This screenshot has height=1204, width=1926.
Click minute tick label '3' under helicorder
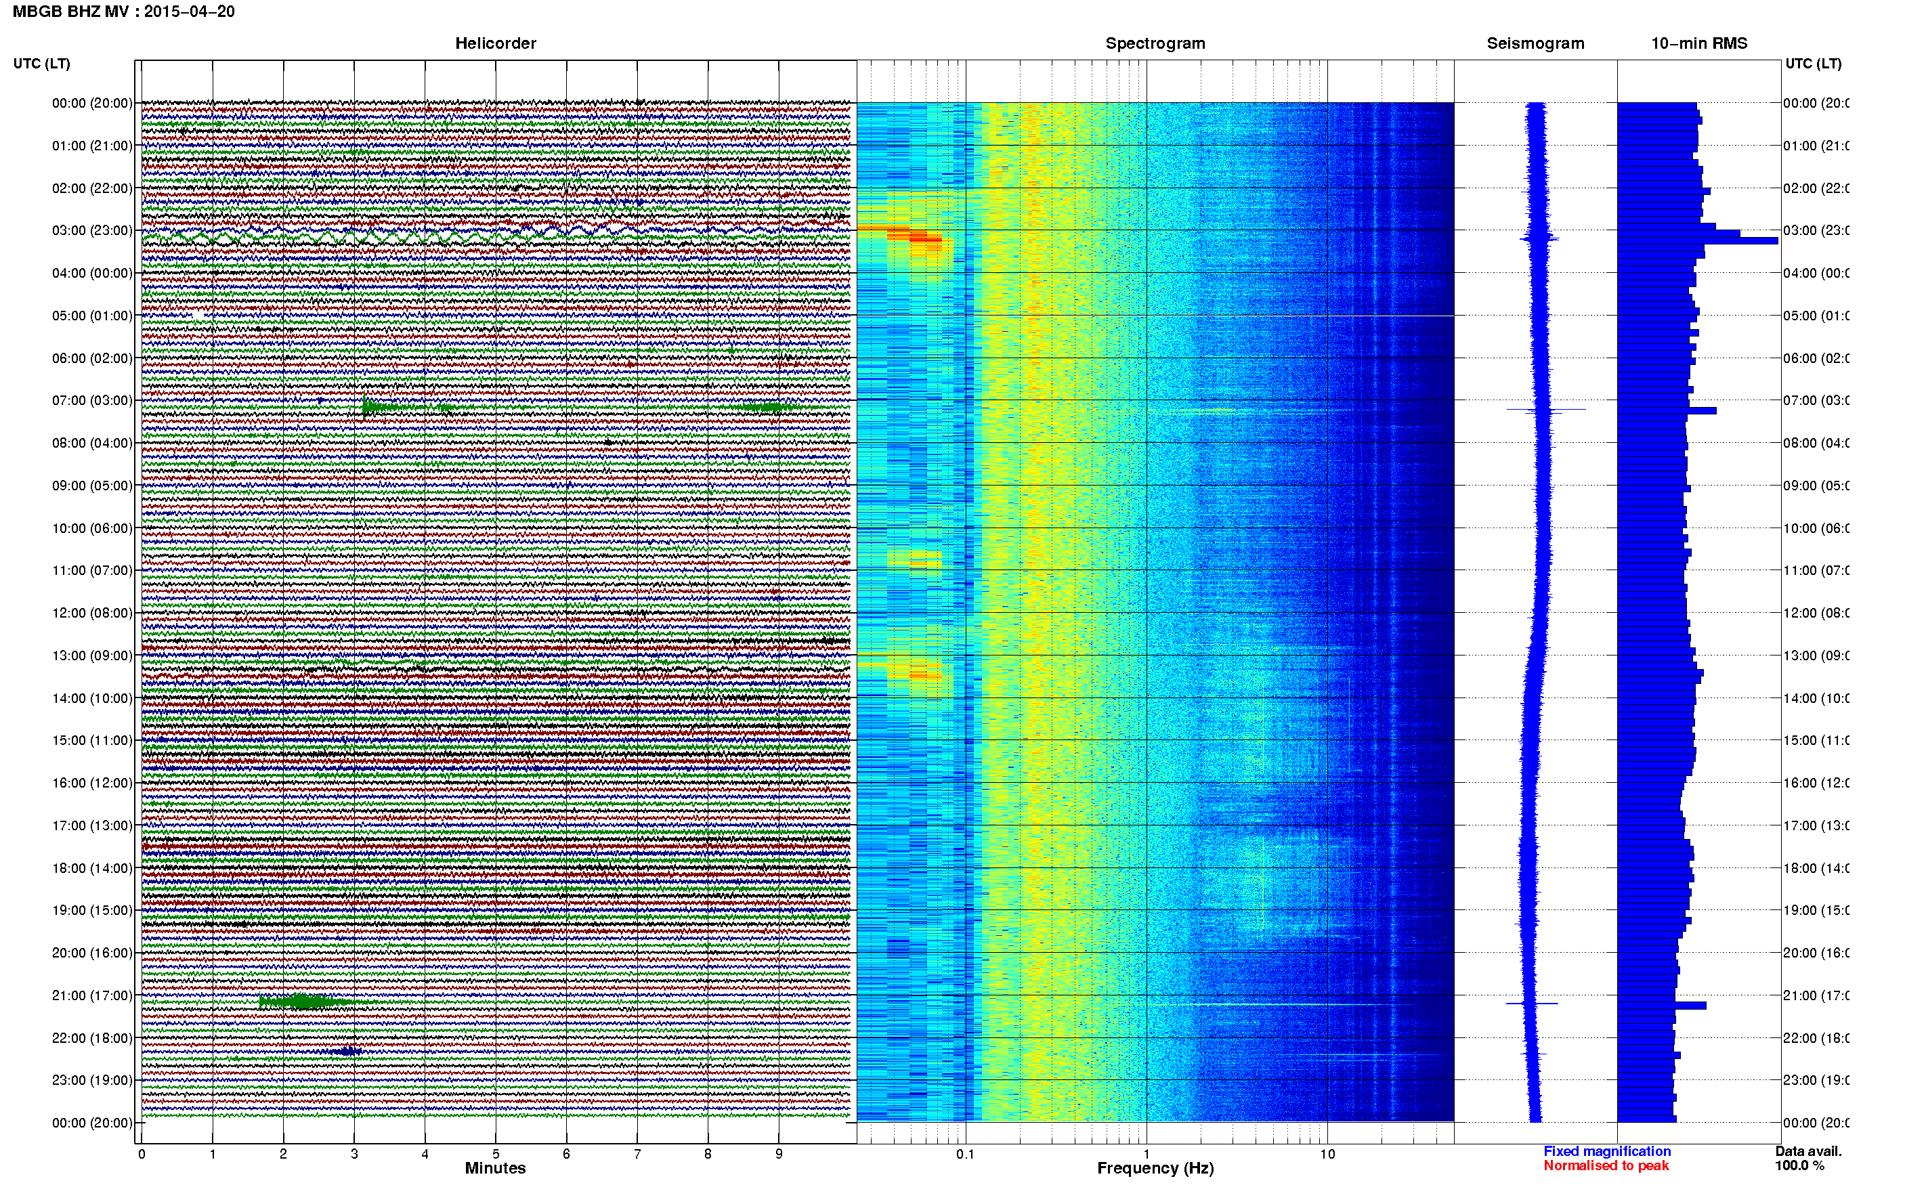tap(354, 1154)
